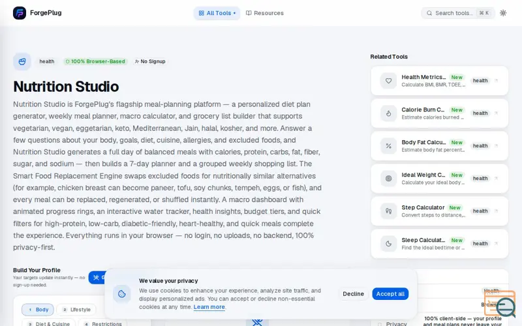Image resolution: width=522 pixels, height=326 pixels.
Task: Click the ForgePlug brand name
Action: pos(46,13)
